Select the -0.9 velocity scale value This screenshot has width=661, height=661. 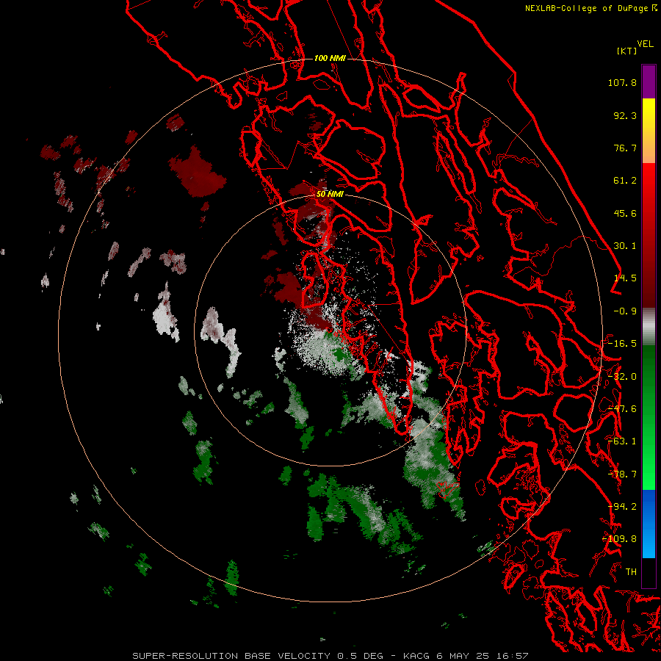(625, 311)
